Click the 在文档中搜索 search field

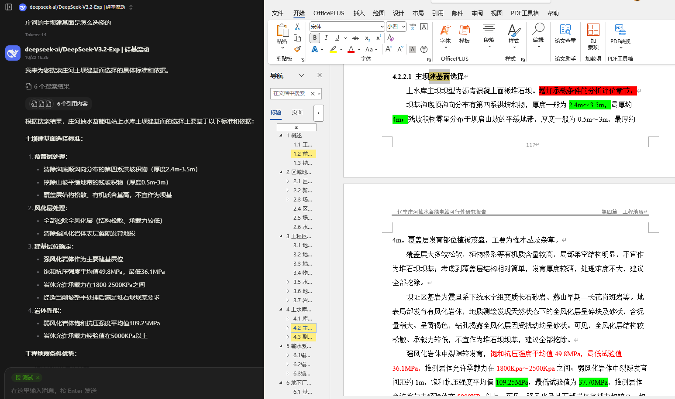click(290, 93)
